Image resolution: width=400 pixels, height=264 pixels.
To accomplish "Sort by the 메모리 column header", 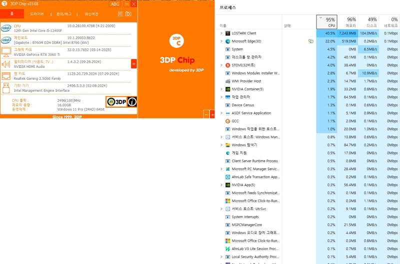I will coord(347,22).
